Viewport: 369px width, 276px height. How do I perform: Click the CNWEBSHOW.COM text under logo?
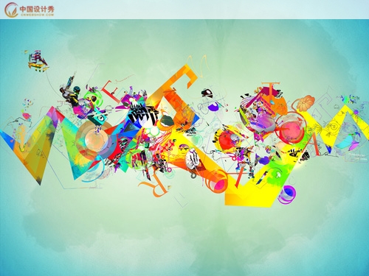click(x=37, y=15)
